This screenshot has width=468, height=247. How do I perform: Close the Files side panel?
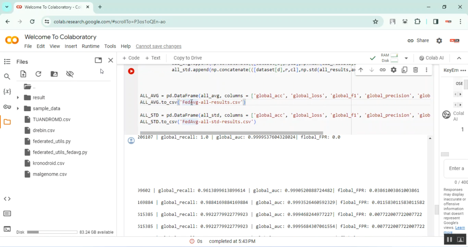pyautogui.click(x=110, y=60)
